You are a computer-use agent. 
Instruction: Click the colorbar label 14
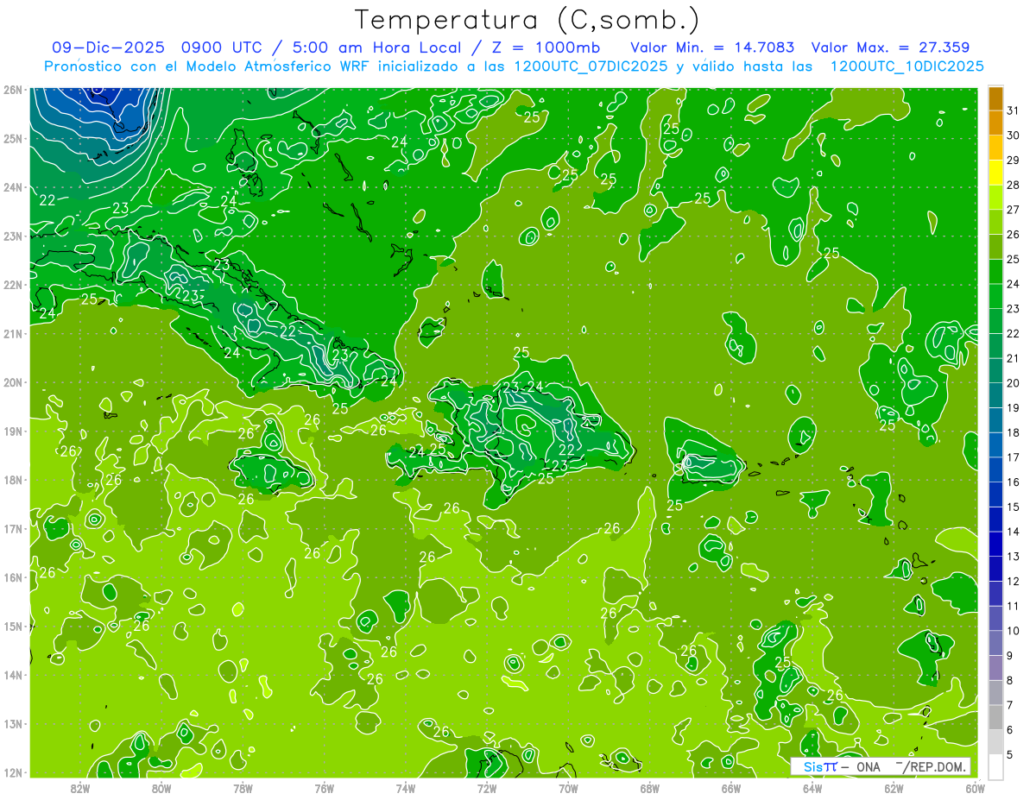click(x=1013, y=532)
